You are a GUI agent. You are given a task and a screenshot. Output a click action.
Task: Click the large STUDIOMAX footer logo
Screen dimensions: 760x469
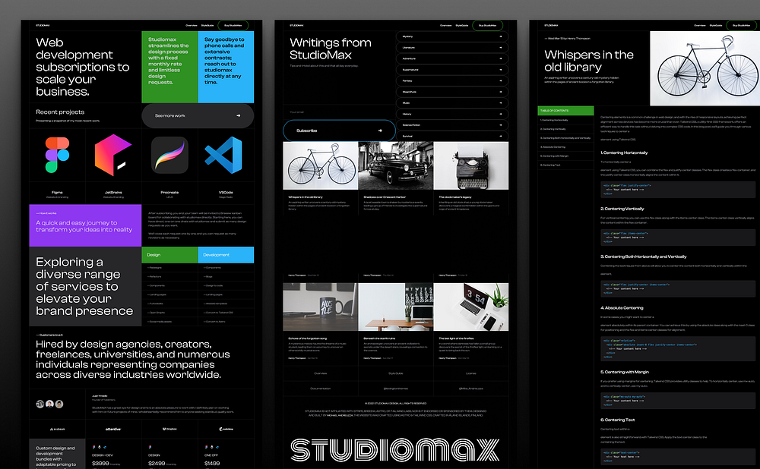pos(395,449)
